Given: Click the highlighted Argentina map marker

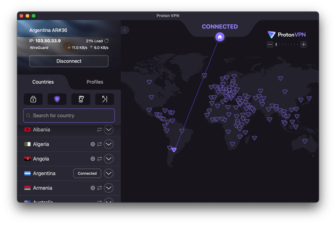Looking at the screenshot, I should (174, 150).
